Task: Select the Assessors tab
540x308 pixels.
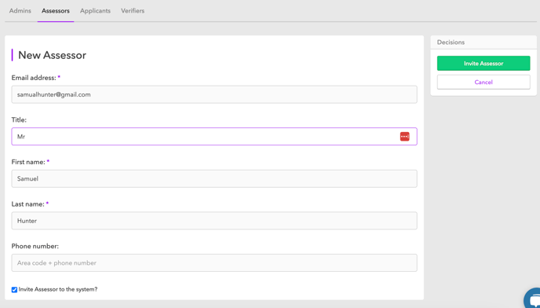Action: tap(56, 11)
